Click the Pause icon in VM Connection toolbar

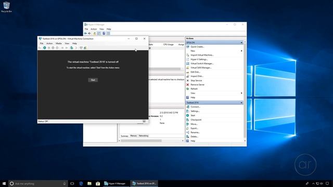click(x=62, y=48)
